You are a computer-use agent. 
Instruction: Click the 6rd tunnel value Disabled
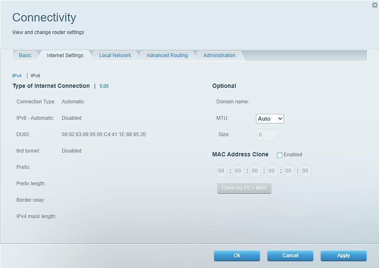pos(71,151)
